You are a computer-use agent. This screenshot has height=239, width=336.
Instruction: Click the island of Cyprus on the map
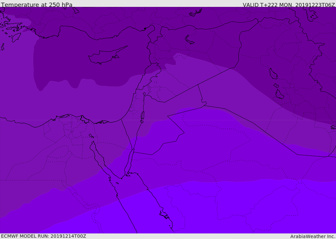(107, 55)
